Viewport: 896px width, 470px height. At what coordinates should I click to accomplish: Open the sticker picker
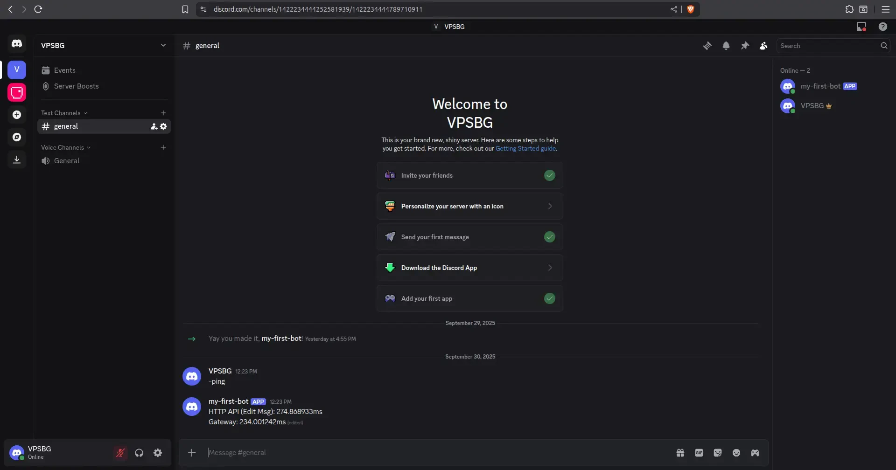718,453
